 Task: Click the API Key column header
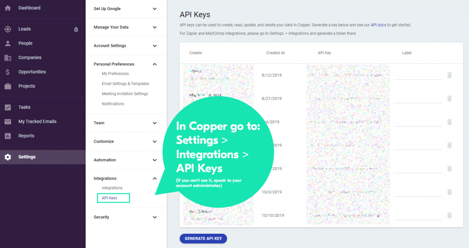[x=324, y=53]
